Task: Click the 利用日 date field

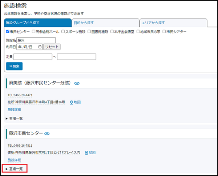Action: click(30, 47)
